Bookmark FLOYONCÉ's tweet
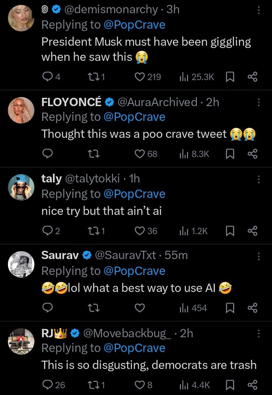272x395 pixels. click(229, 154)
